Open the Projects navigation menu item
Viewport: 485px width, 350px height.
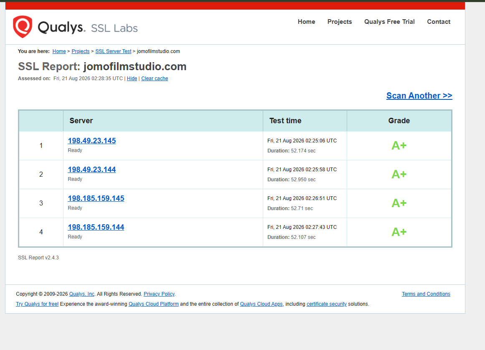[x=340, y=22]
